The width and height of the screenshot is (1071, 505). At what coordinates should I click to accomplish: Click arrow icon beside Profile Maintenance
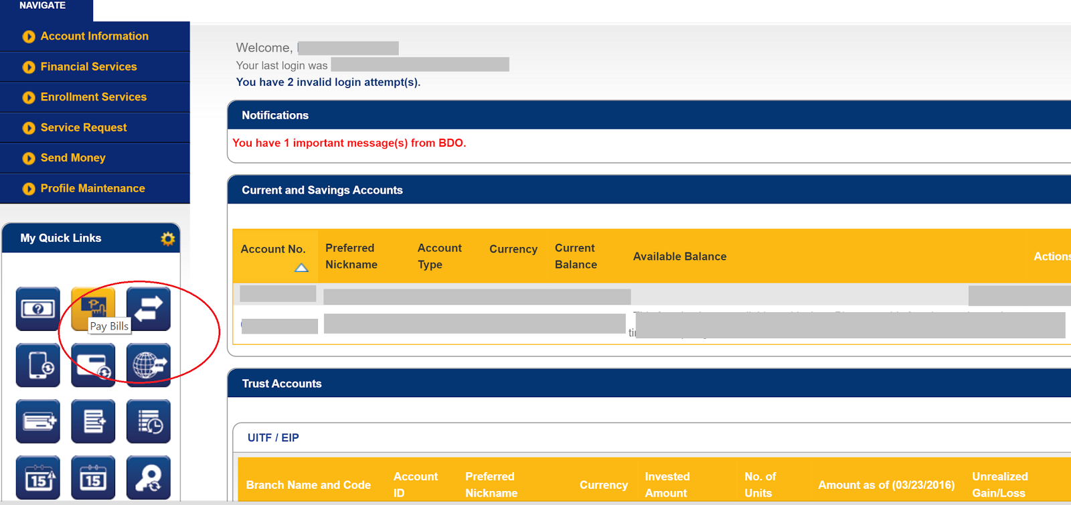click(x=29, y=189)
